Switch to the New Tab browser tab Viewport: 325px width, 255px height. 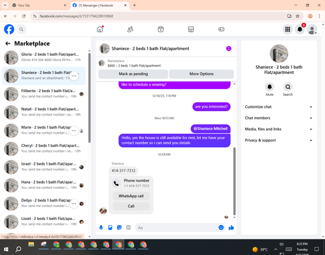coord(40,5)
